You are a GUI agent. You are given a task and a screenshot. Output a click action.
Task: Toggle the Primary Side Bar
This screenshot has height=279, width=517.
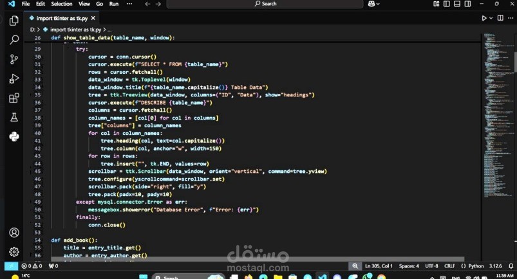pos(447,4)
